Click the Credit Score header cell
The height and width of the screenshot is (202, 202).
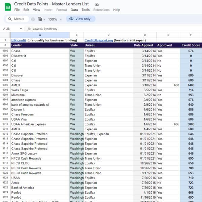[x=191, y=45]
